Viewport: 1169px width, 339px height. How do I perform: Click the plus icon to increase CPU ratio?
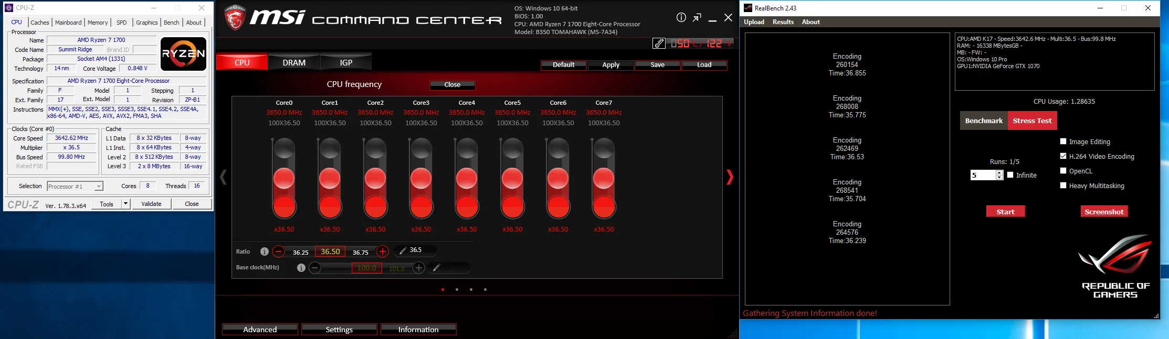click(x=383, y=251)
